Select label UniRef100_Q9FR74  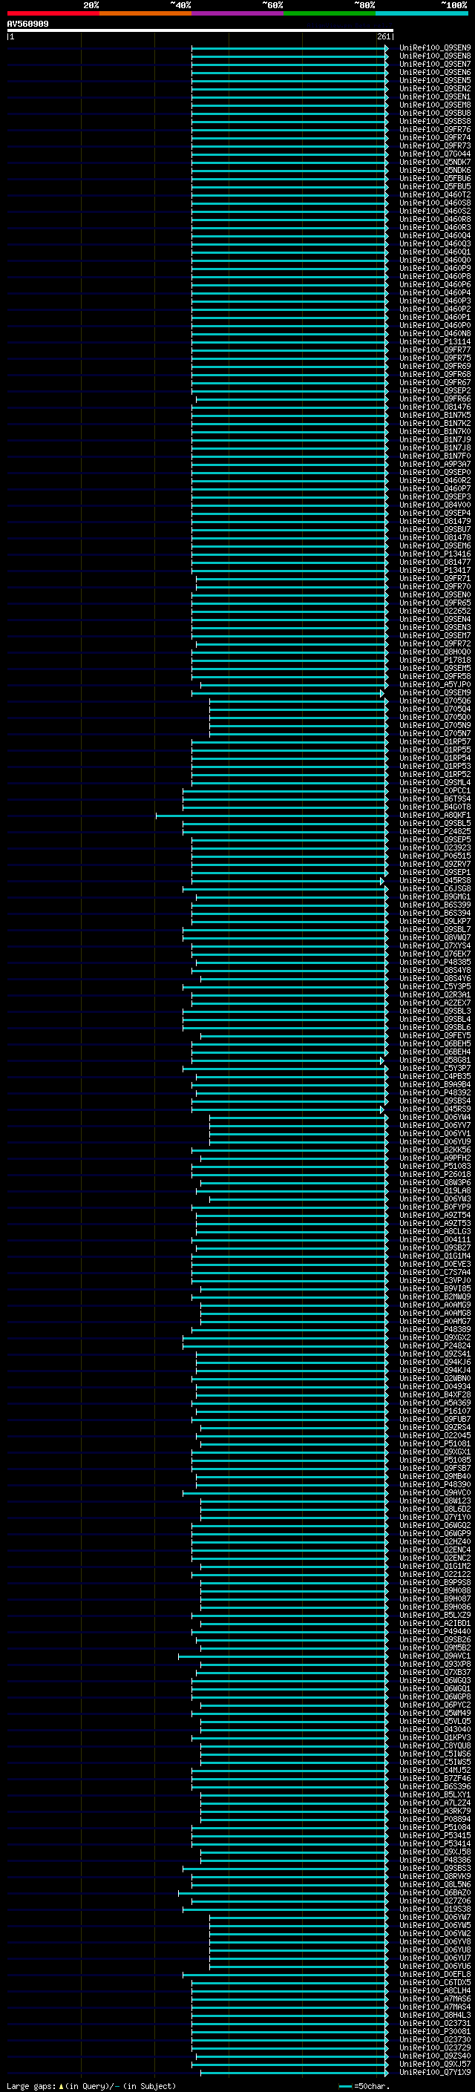[x=435, y=137]
